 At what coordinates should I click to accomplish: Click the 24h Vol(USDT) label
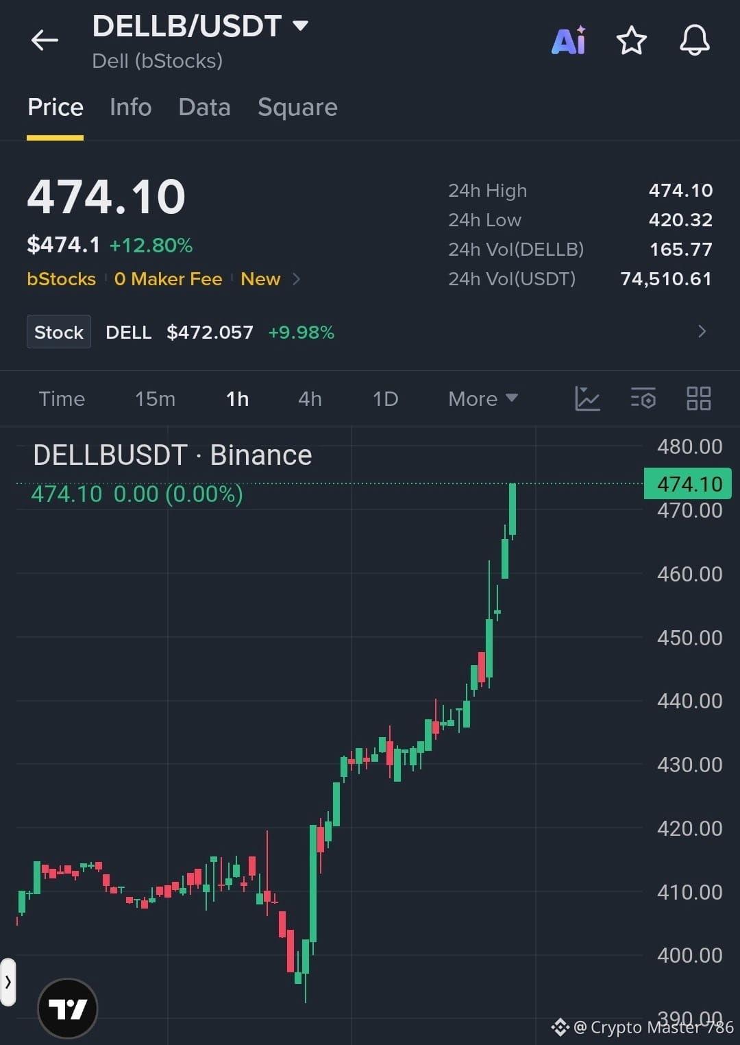pyautogui.click(x=512, y=279)
